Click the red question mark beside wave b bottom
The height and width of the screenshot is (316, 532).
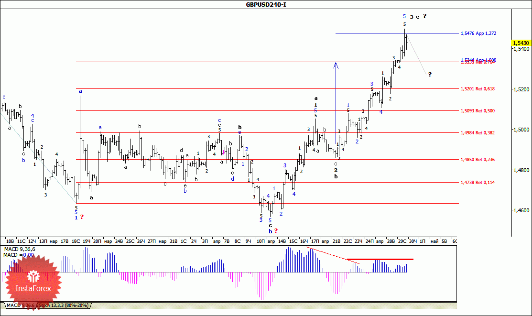coord(276,231)
